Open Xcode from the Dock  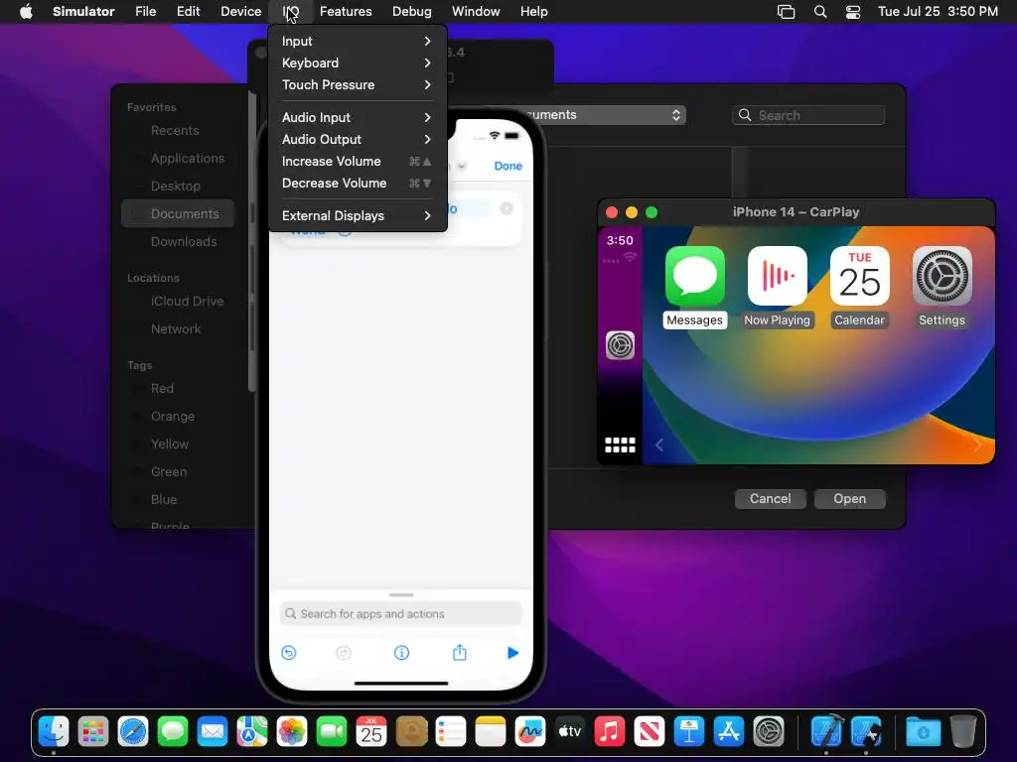click(x=826, y=732)
